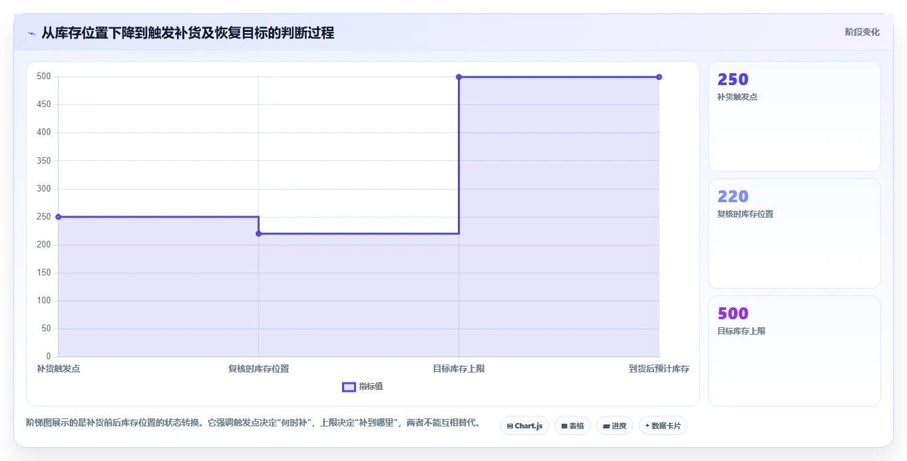This screenshot has width=907, height=461.
Task: Click the 阶段变化 label in the header
Action: [x=862, y=32]
